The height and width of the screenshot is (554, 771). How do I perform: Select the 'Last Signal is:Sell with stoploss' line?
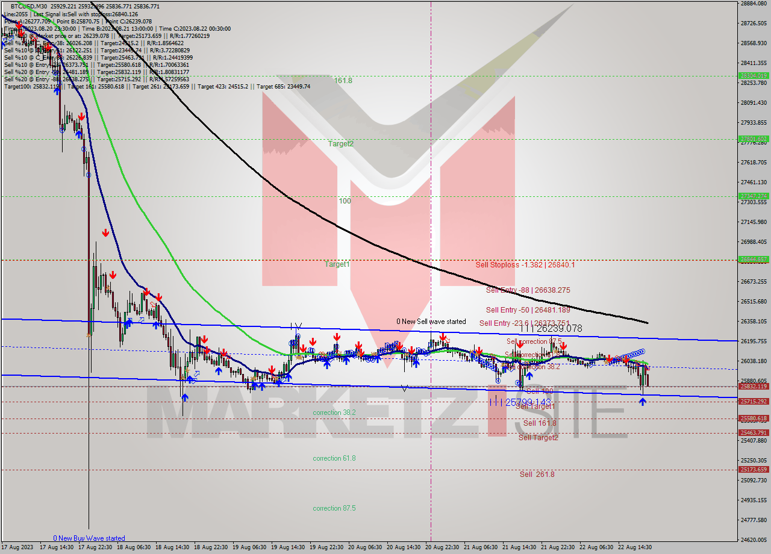pos(86,14)
